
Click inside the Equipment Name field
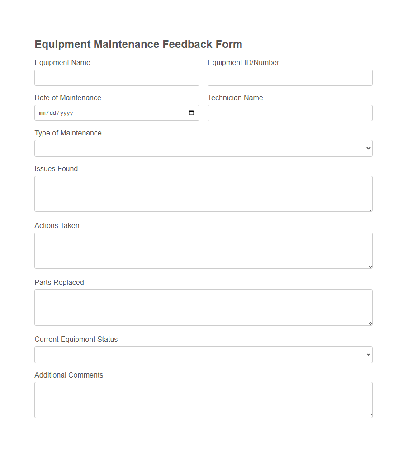pos(117,77)
